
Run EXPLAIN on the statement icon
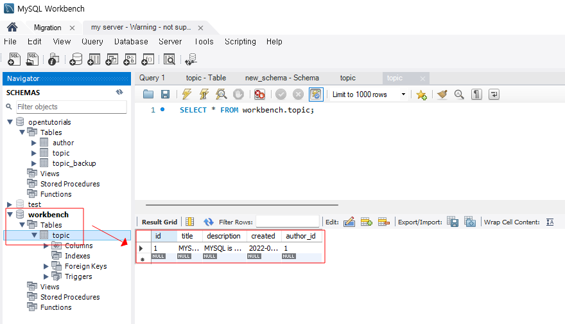click(x=222, y=94)
